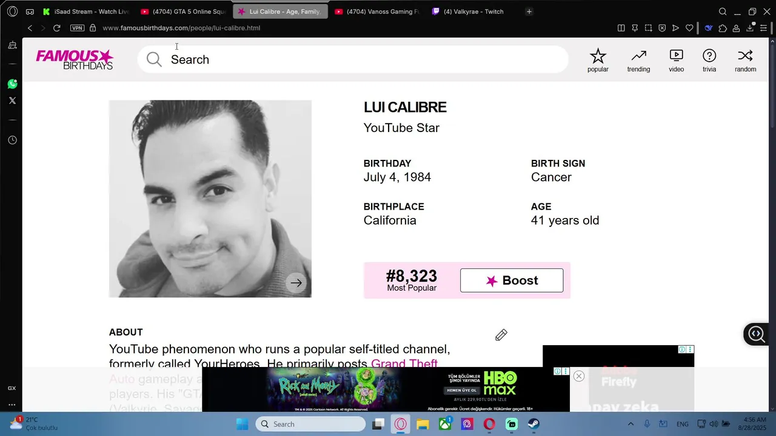Image resolution: width=776 pixels, height=436 pixels.
Task: Click AdChoices info icon on Firefly ad
Action: [x=682, y=349]
